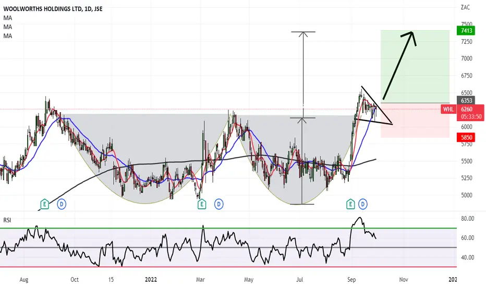Screen dimensions: 486x287
Task: Click the gray 6353 entry price label
Action: (x=466, y=101)
